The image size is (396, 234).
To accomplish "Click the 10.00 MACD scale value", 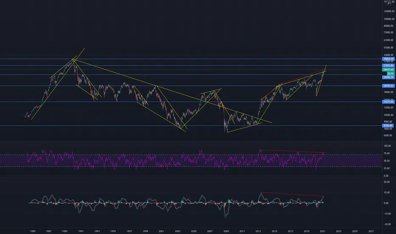I will pyautogui.click(x=386, y=192).
